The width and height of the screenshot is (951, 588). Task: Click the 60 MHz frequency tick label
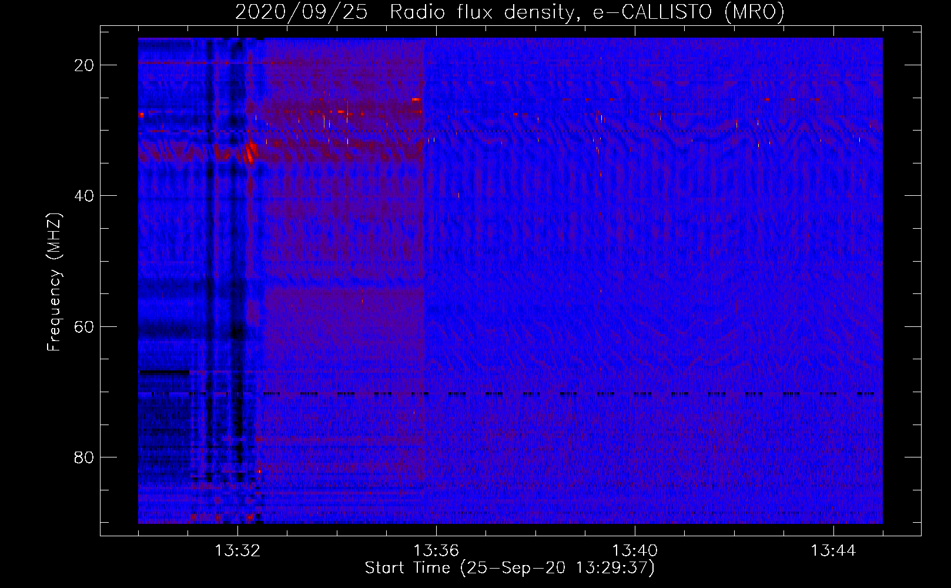point(85,326)
